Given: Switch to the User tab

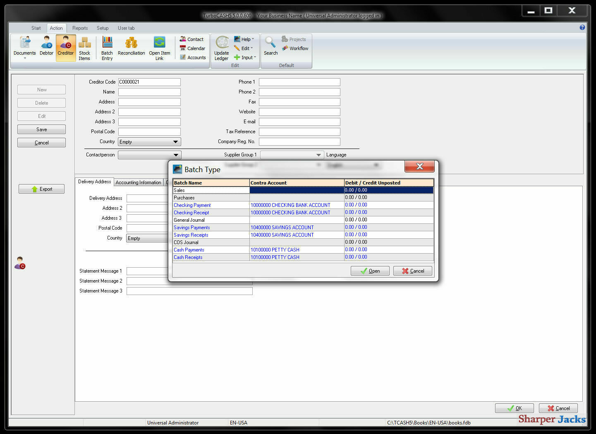Looking at the screenshot, I should click(x=126, y=28).
